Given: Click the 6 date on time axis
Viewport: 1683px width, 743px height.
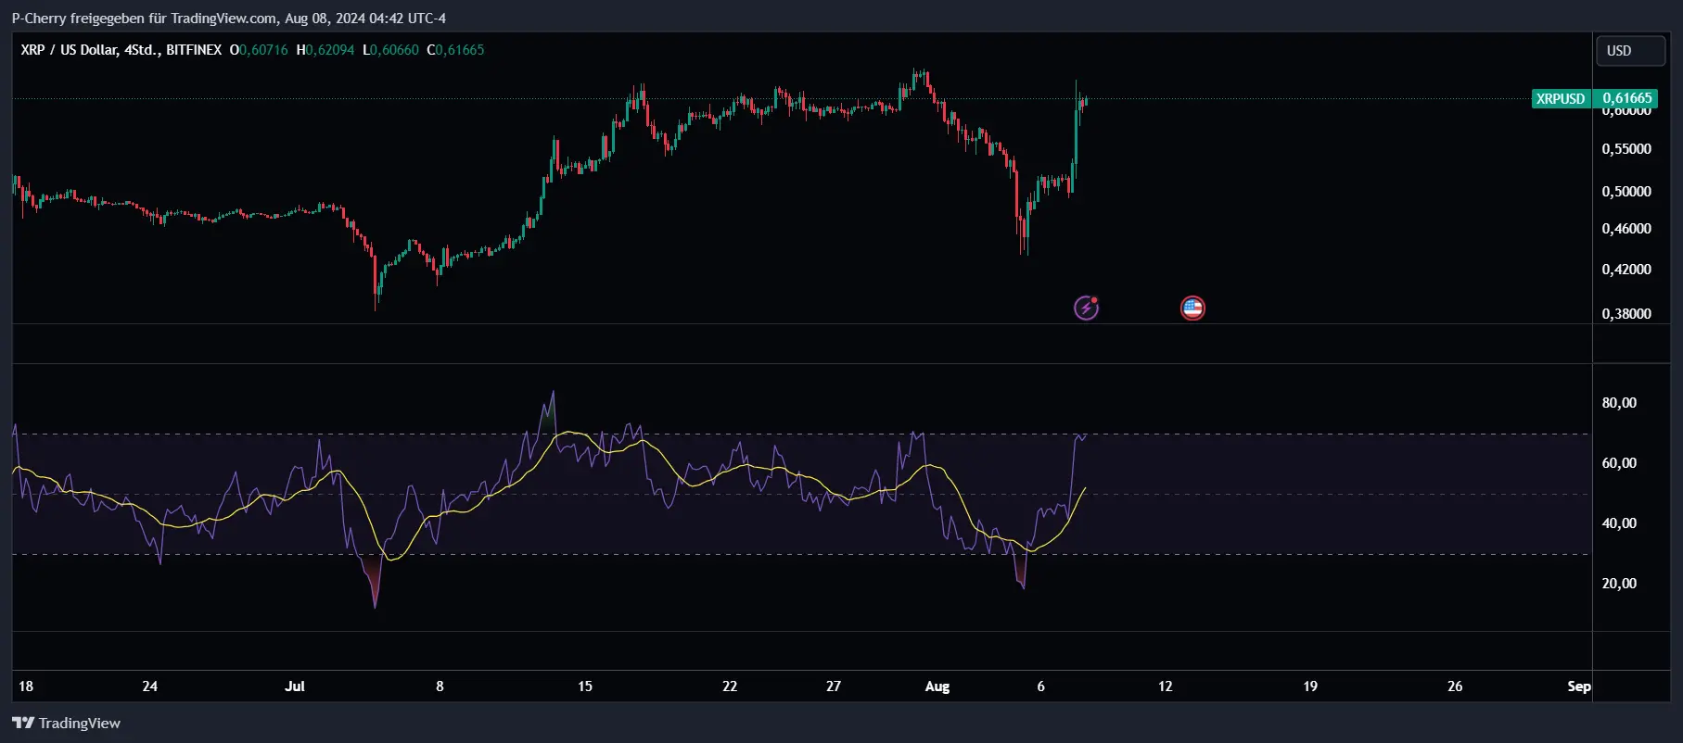Looking at the screenshot, I should (1040, 686).
